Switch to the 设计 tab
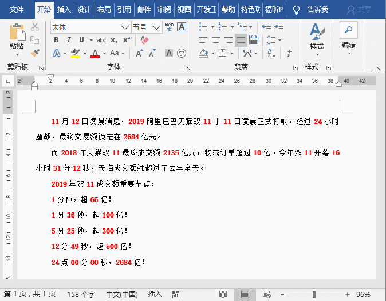Screen dimensions: 386x301 pos(84,10)
